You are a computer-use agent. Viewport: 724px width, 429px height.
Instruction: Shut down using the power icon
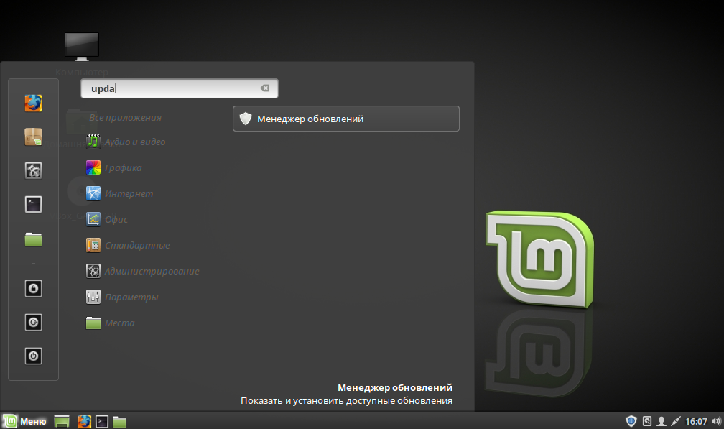pyautogui.click(x=32, y=355)
